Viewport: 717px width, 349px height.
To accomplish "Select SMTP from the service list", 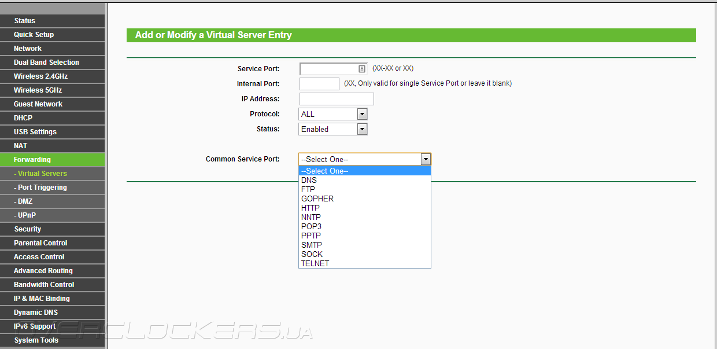I will pos(365,245).
